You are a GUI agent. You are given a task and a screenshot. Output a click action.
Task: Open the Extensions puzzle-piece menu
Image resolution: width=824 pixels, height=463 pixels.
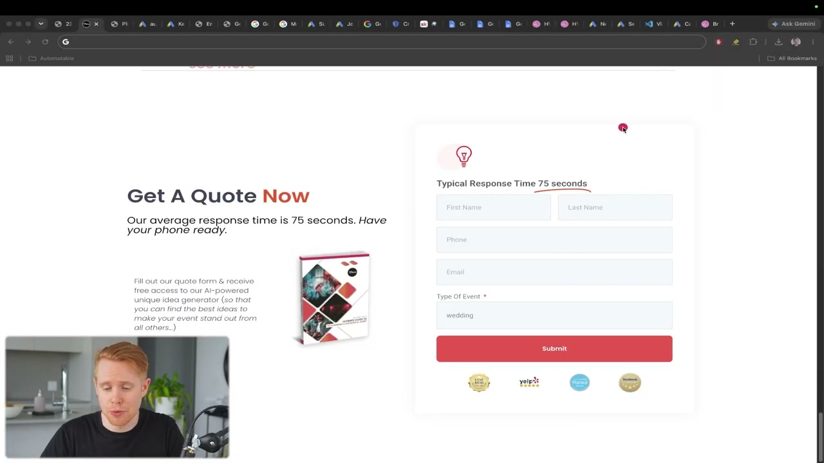pos(753,42)
